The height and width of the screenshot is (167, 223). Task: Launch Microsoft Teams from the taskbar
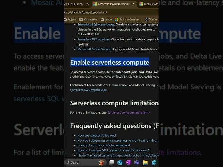click(137, 162)
